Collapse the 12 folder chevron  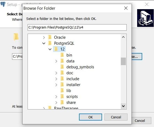(50, 49)
